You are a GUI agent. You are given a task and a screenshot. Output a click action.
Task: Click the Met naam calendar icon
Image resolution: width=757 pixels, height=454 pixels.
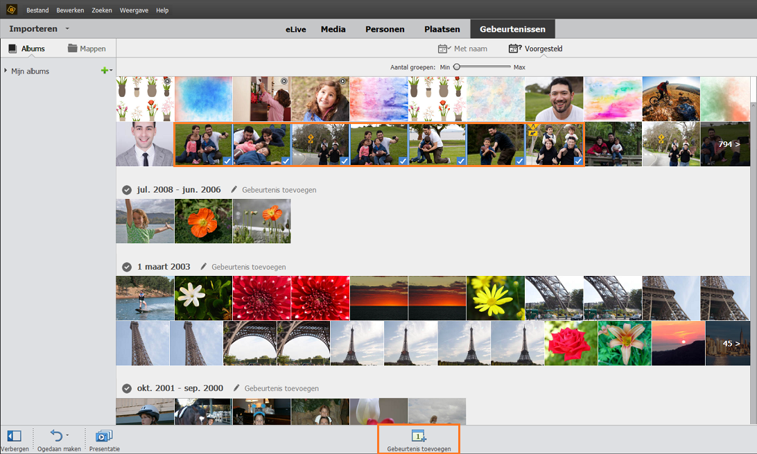point(444,49)
